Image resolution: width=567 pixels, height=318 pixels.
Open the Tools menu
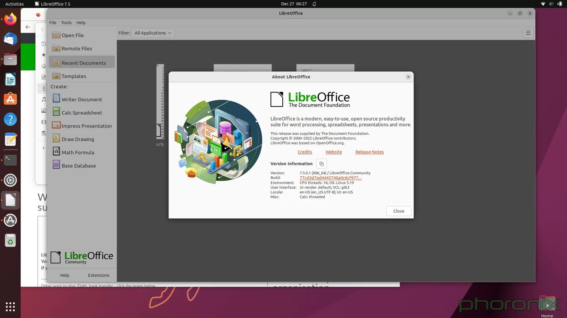click(x=66, y=22)
